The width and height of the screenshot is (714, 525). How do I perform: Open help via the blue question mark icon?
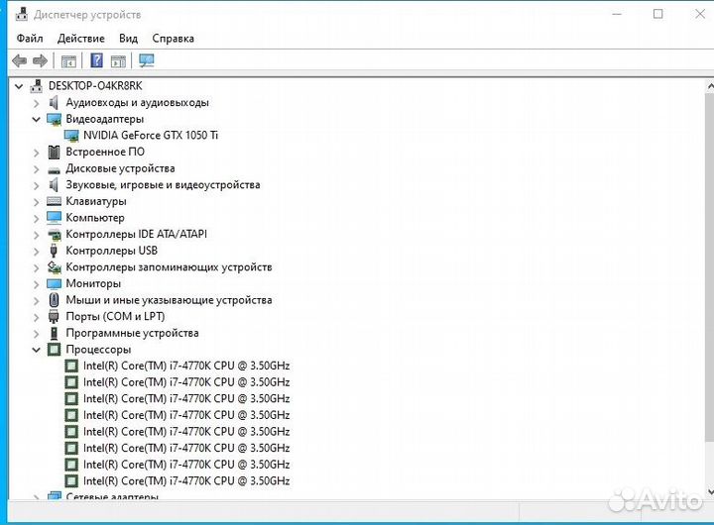[x=97, y=60]
